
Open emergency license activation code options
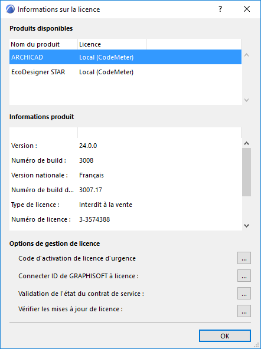pyautogui.click(x=244, y=258)
